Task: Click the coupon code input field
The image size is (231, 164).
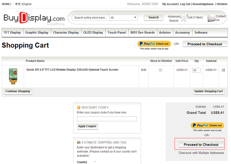Action: (x=107, y=119)
